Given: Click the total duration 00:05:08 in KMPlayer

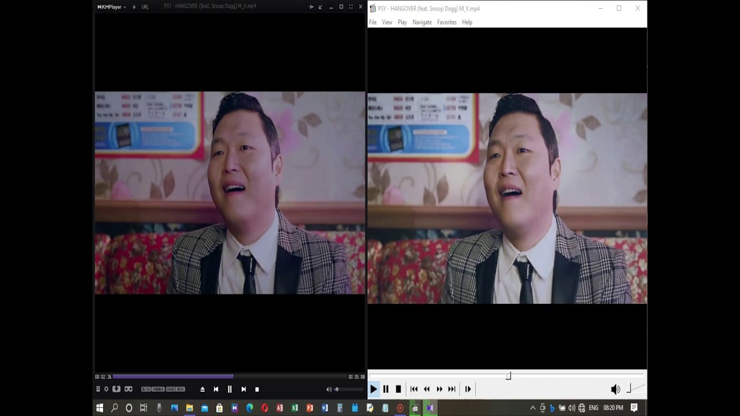Looking at the screenshot, I should (357, 377).
